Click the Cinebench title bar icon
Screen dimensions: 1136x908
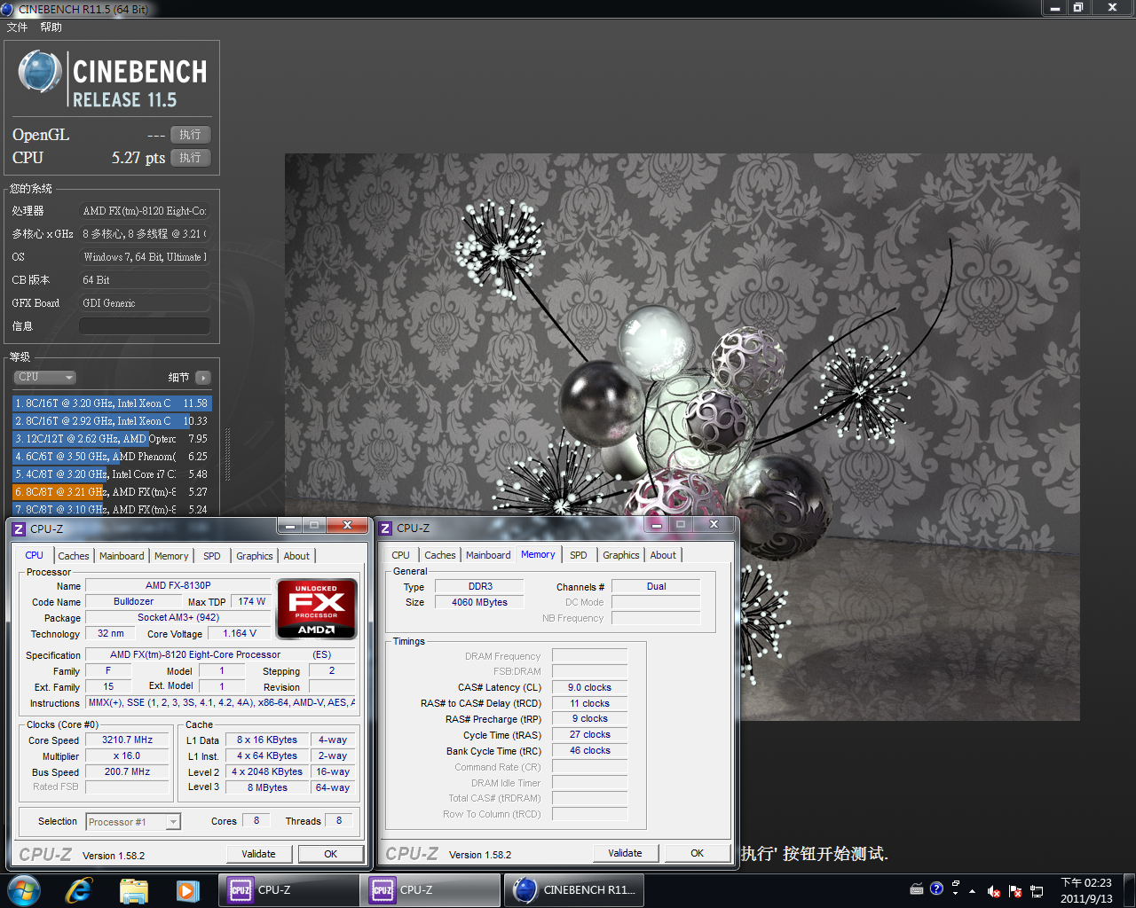[7, 9]
